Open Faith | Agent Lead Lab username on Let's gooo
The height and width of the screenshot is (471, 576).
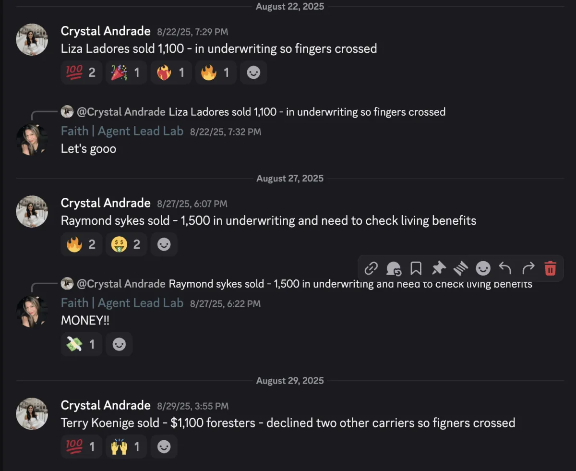pyautogui.click(x=122, y=131)
